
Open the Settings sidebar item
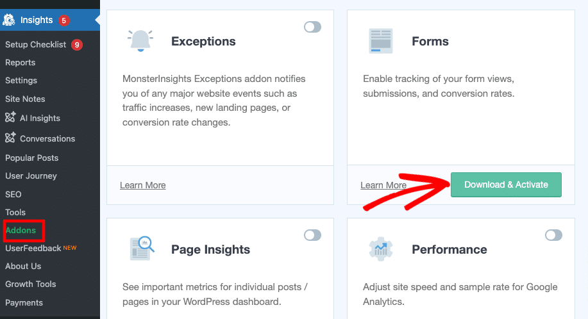click(x=21, y=81)
